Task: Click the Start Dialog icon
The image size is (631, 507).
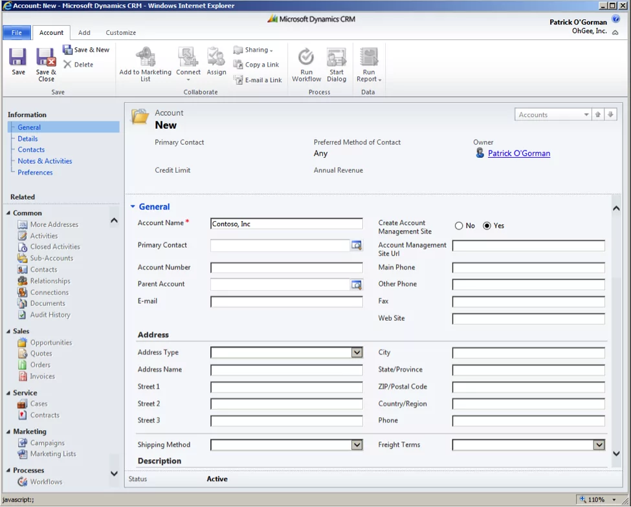Action: 337,57
